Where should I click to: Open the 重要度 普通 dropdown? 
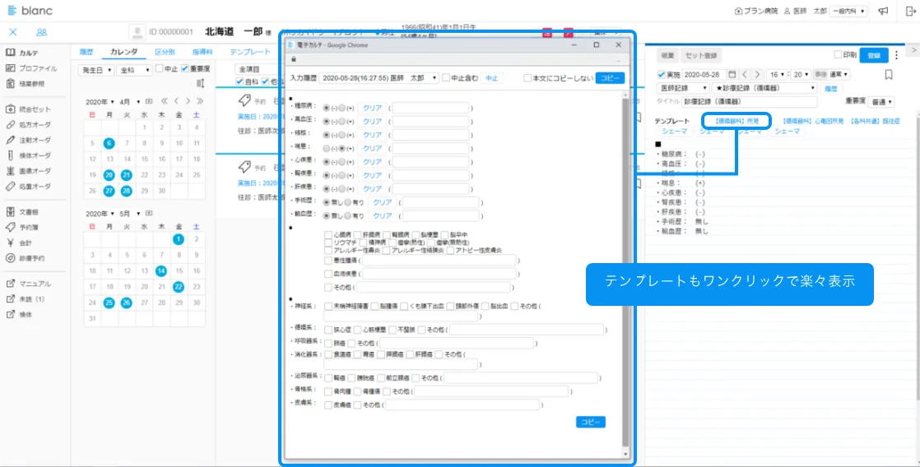point(882,102)
